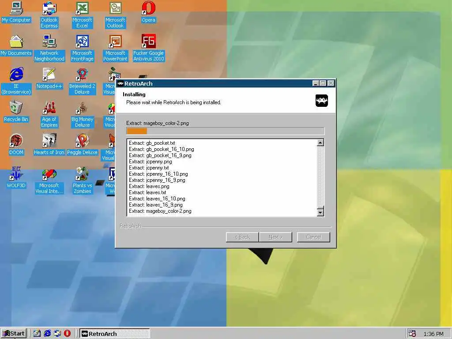Click the installation progress bar

click(226, 131)
